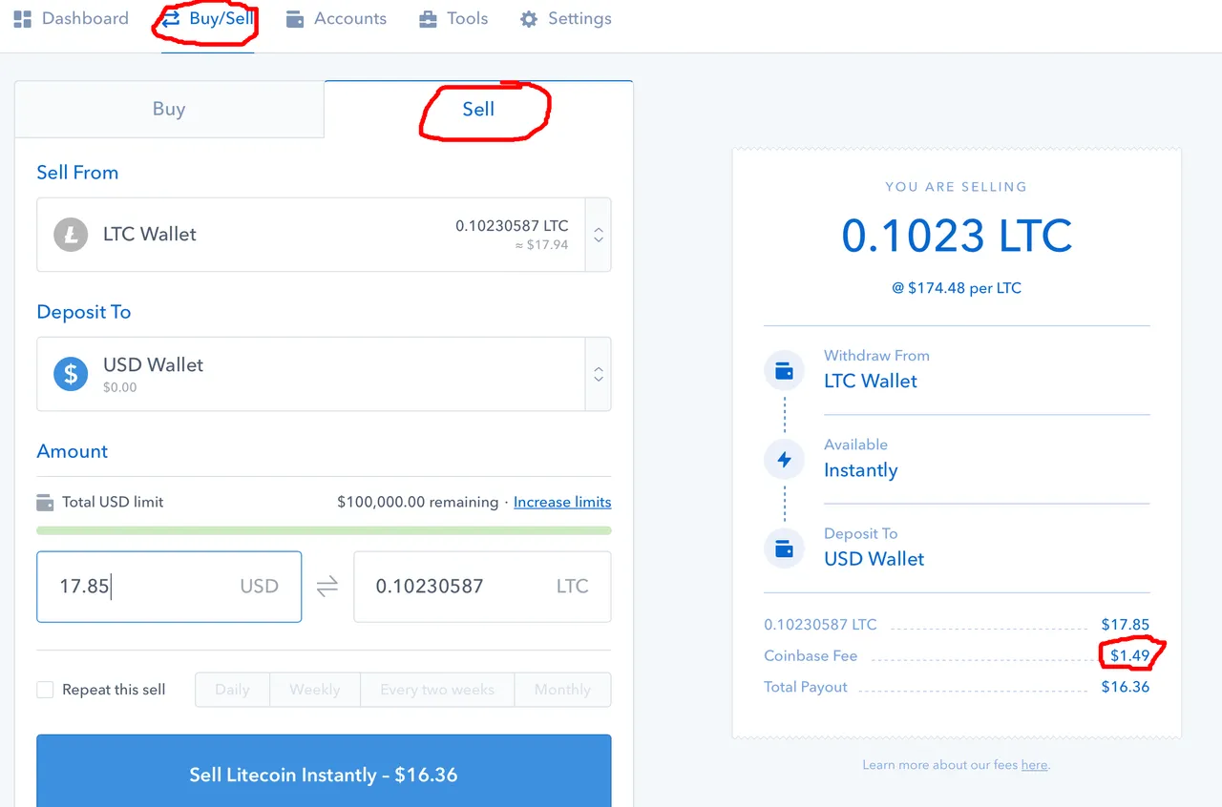The image size is (1222, 807).
Task: Open the LTC Wallet source dropdown
Action: tap(324, 235)
